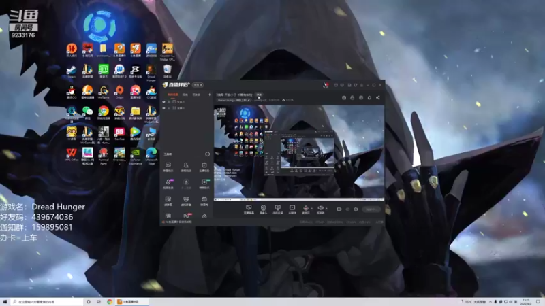545x306 pixels.
Task: Click the user avatar in app title bar
Action: [x=326, y=85]
